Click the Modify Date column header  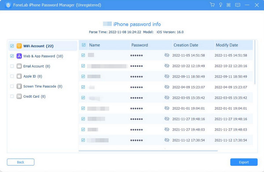234,45
